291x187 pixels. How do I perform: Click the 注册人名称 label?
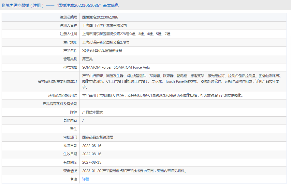click(x=68, y=26)
